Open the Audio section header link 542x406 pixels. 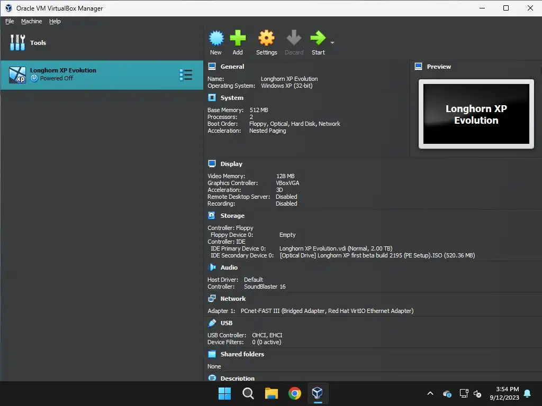(229, 267)
